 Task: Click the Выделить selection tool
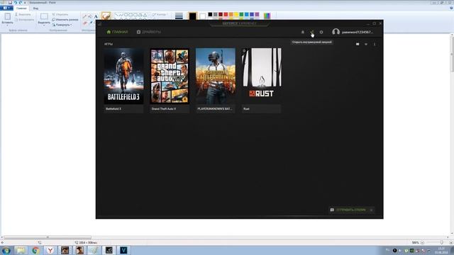[x=44, y=18]
